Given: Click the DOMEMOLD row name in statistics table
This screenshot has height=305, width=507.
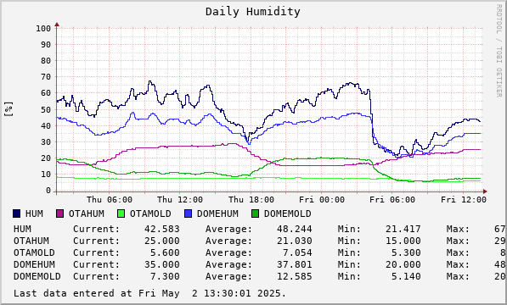Looking at the screenshot, I should [x=37, y=276].
